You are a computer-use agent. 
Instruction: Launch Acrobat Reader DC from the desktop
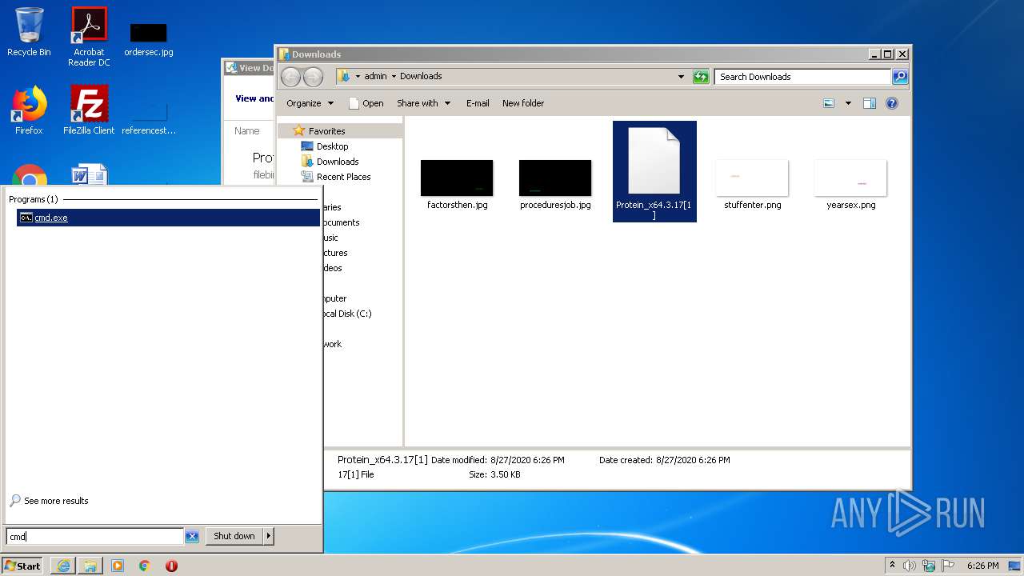tap(89, 37)
